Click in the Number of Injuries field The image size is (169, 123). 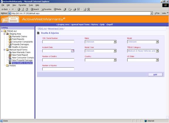click(x=58, y=69)
